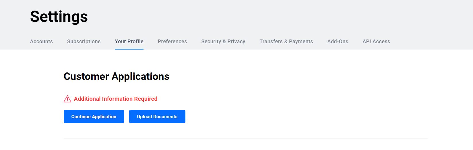Open Security & Privacy settings tab
The image size is (473, 150).
223,42
